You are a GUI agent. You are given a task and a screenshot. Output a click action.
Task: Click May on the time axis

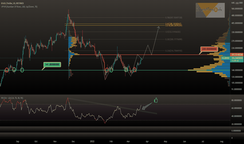(x=165, y=141)
